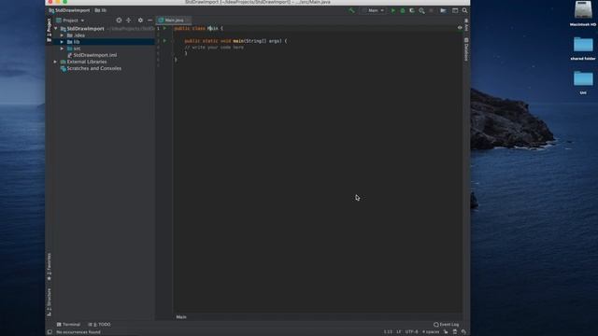Toggle read-only lock icon in status bar
The height and width of the screenshot is (336, 598).
(x=446, y=332)
